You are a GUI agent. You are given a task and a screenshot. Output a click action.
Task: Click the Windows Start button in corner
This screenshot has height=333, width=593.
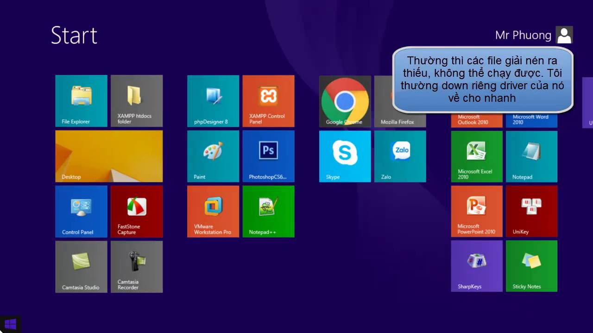coord(10,324)
